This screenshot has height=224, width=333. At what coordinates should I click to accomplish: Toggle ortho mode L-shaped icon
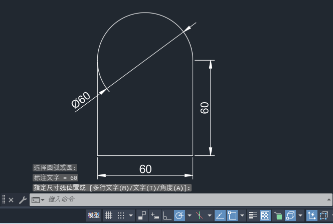pos(167,215)
